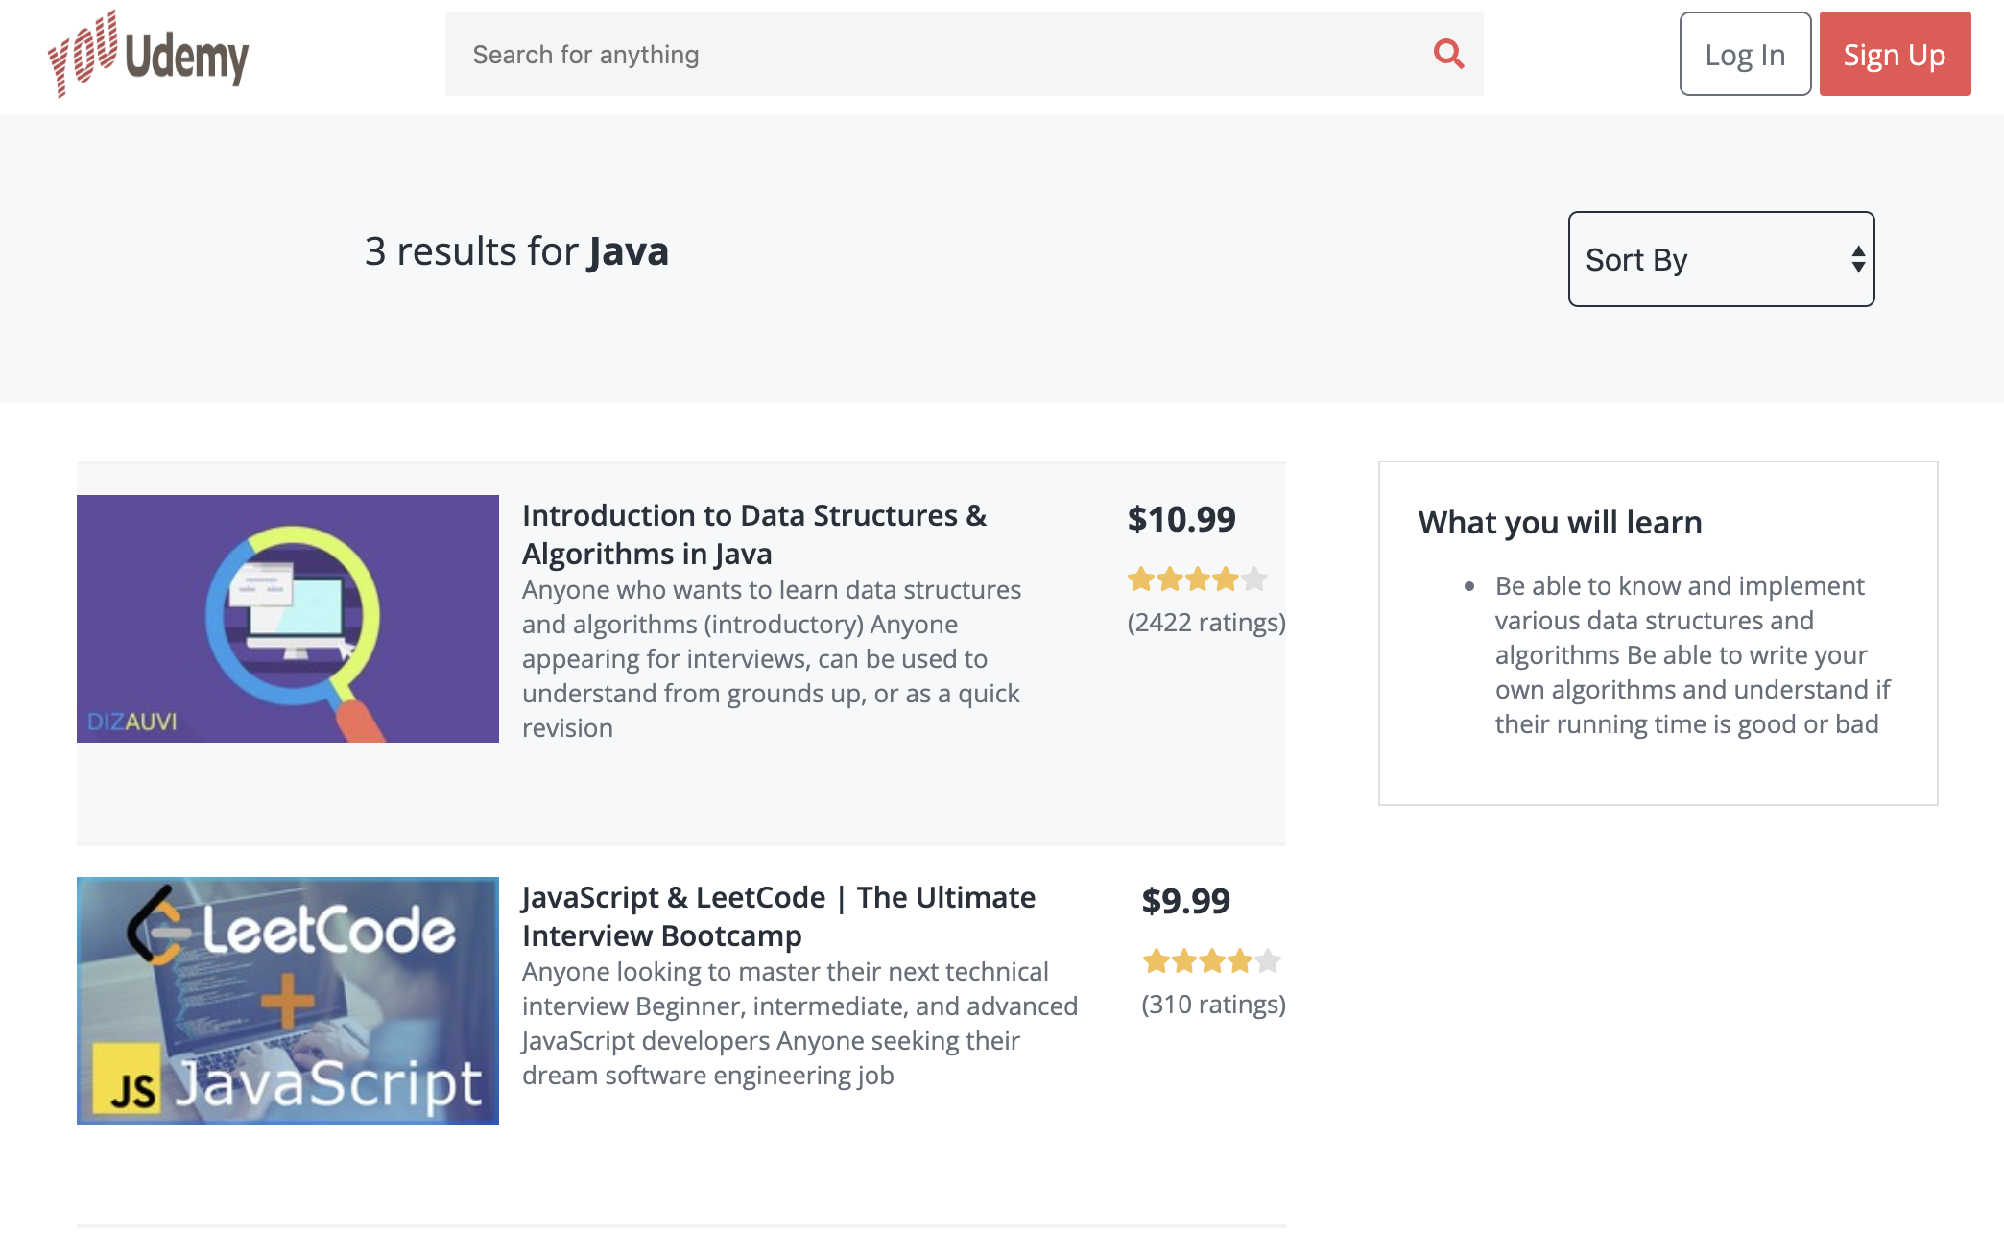Click the star rating of Java course
The image size is (2004, 1255).
[x=1197, y=580]
